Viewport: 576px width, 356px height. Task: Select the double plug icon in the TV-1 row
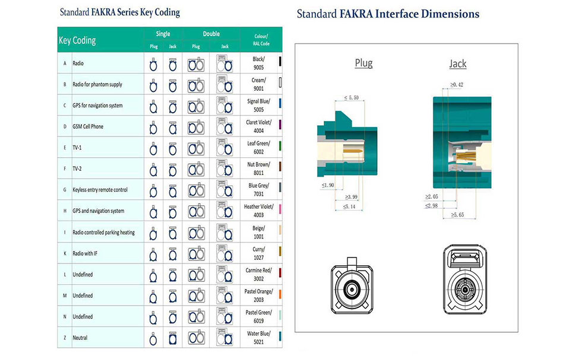click(x=196, y=149)
